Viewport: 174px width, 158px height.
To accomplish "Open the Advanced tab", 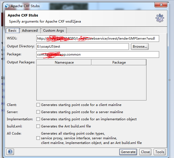I will (x=30, y=30).
